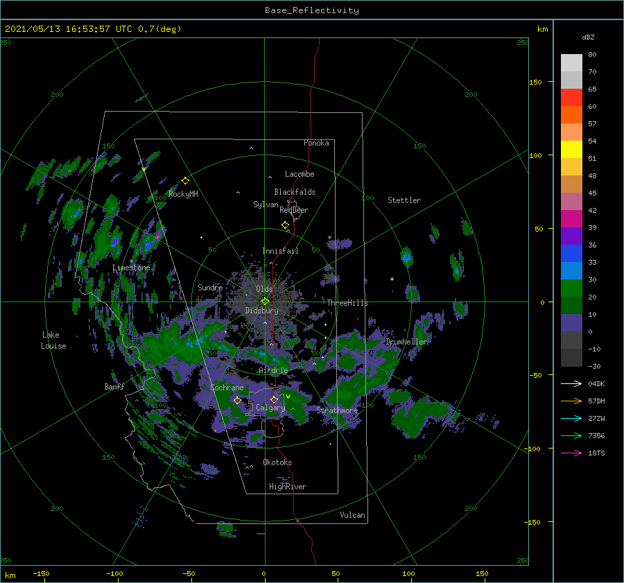Click the Blackfalds town label
Viewport: 624px width, 583px height.
295,192
